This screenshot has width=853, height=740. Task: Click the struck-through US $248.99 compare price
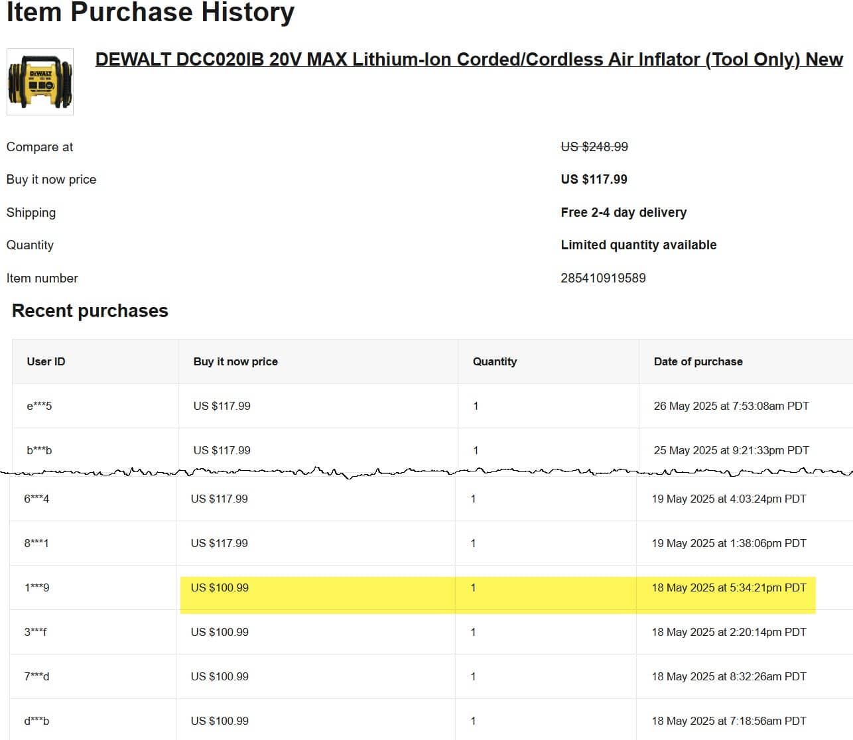pos(594,147)
